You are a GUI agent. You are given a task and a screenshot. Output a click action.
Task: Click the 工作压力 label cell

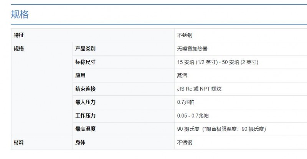point(124,116)
